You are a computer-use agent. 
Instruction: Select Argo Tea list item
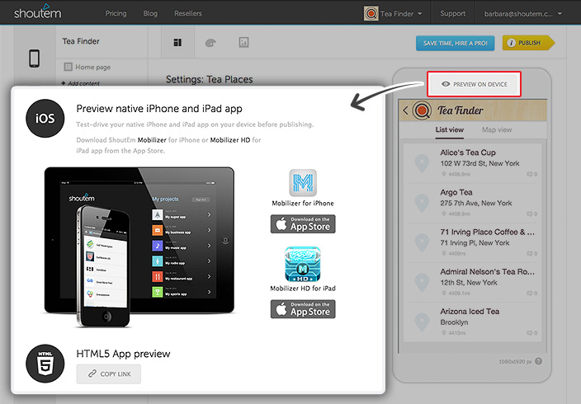click(472, 203)
